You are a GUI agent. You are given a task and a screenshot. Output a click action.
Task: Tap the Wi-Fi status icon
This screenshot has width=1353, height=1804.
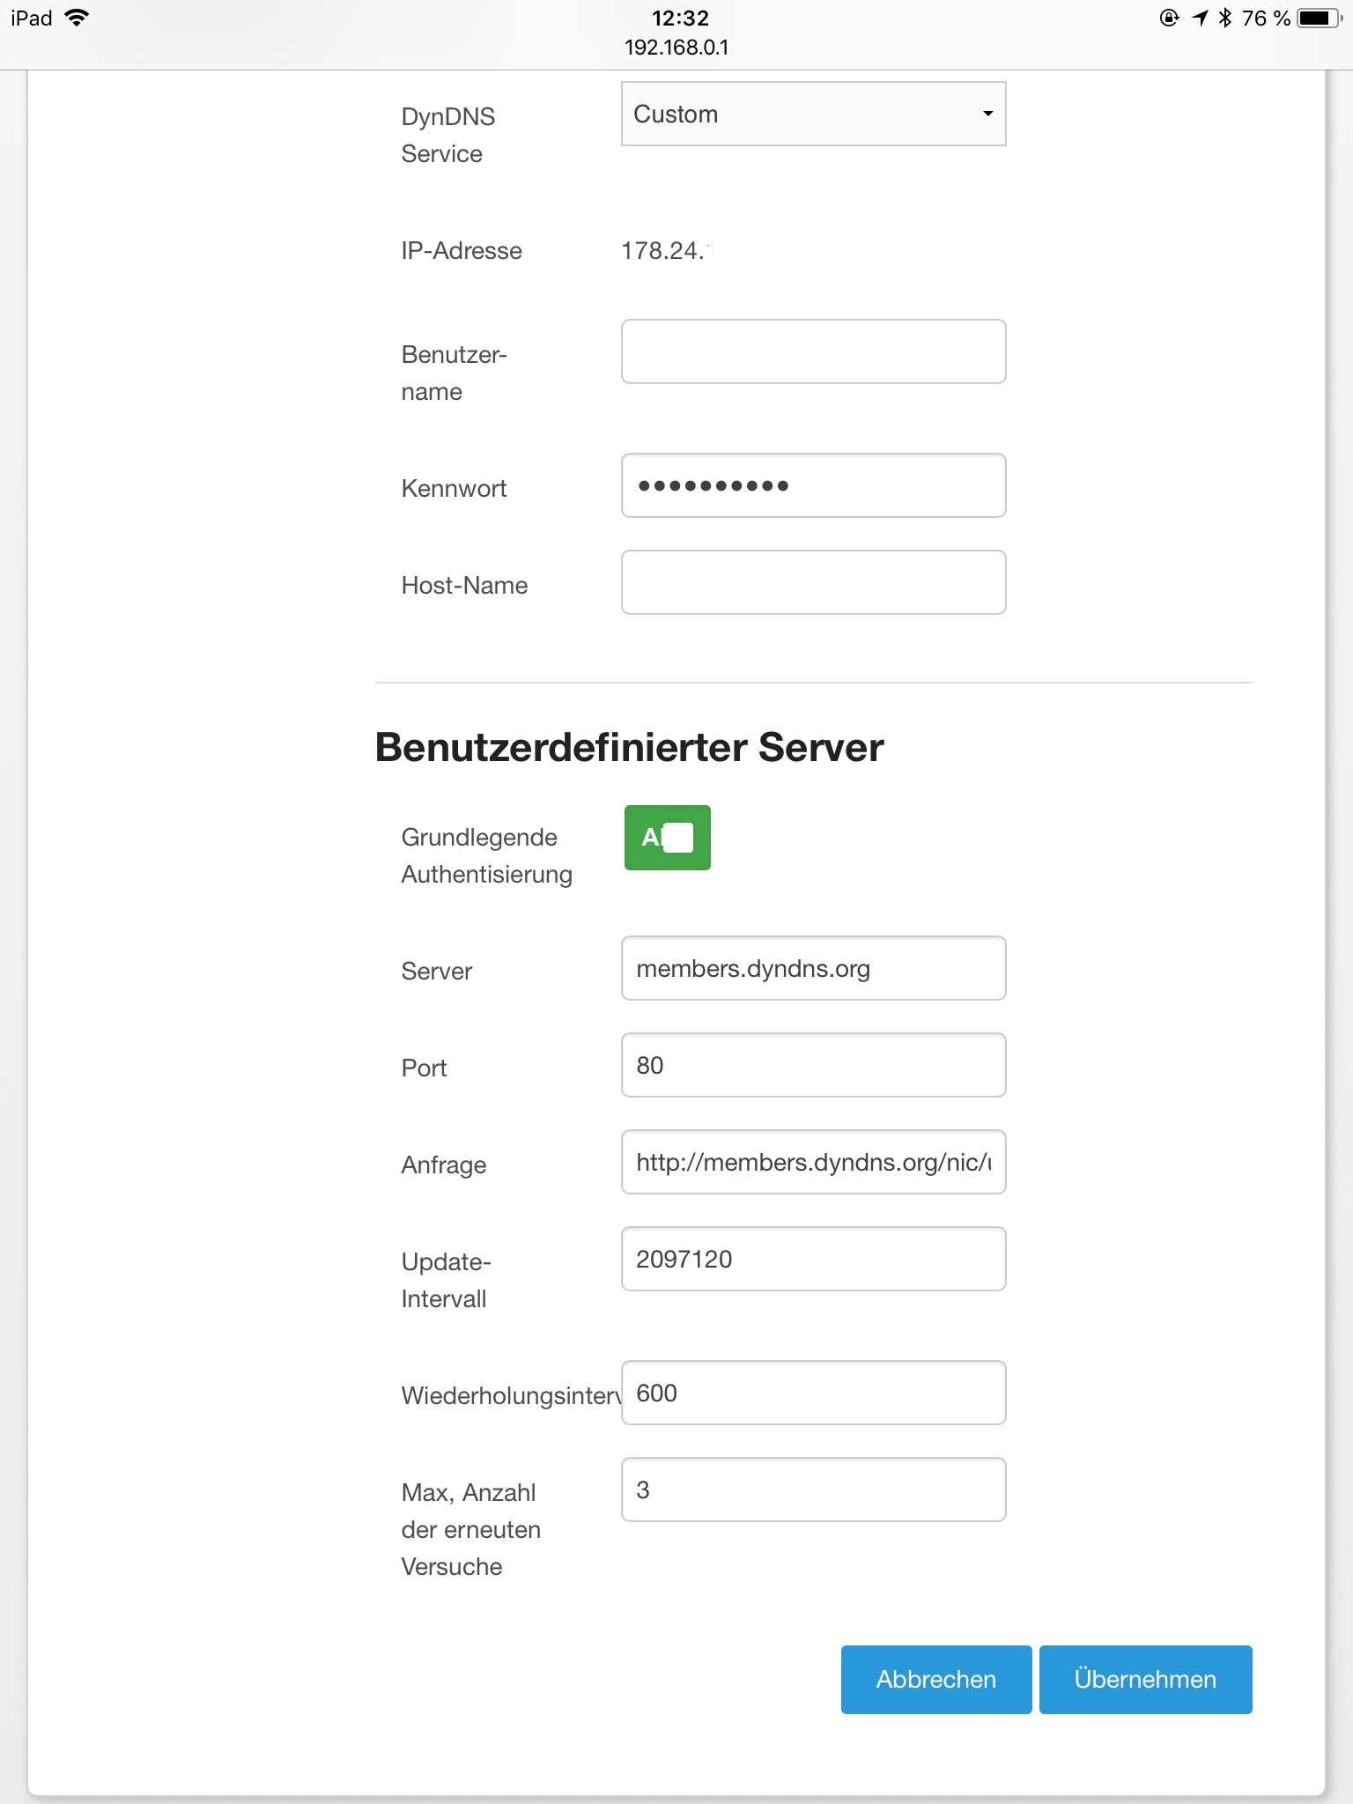pos(78,18)
